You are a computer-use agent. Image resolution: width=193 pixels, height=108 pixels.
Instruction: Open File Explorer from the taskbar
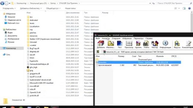46,107
